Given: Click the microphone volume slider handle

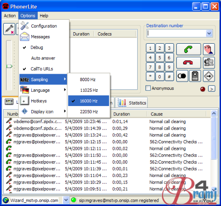Looking at the screenshot, I should coord(9,66).
